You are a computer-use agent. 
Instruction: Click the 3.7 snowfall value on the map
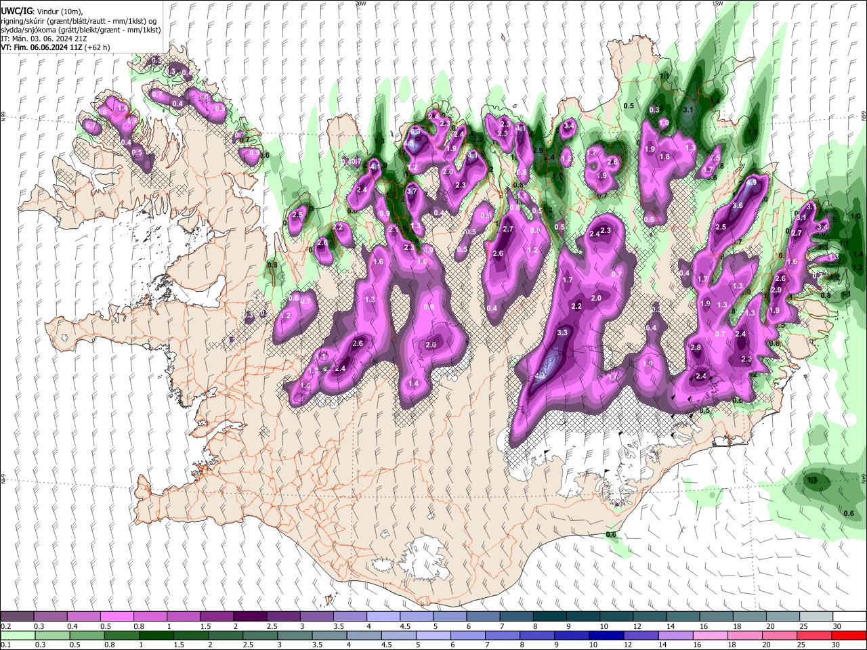coord(411,192)
